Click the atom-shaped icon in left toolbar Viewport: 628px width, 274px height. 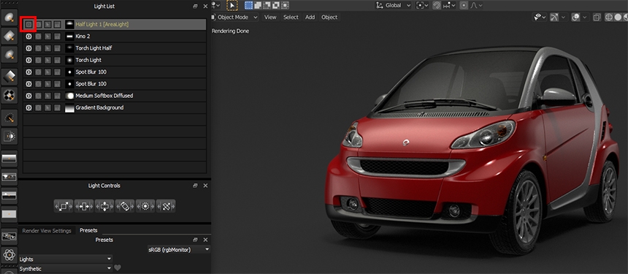tap(9, 255)
